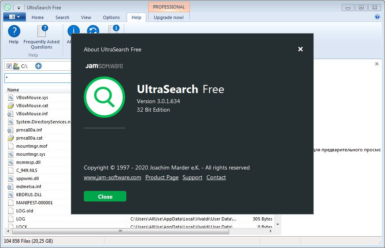Switch to the Search tab
385x248 pixels.
pos(62,17)
